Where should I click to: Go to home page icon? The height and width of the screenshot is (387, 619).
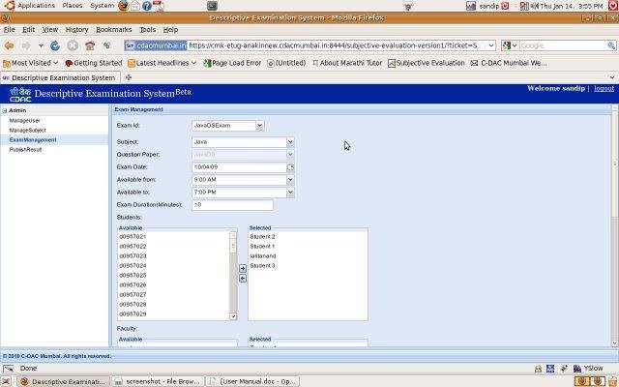pos(90,45)
